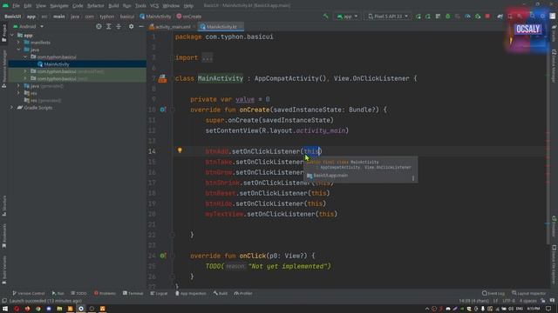Open the Refactor menu
This screenshot has height=313, width=558.
pos(95,6)
